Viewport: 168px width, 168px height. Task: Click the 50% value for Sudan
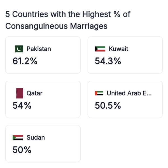[x=22, y=150]
